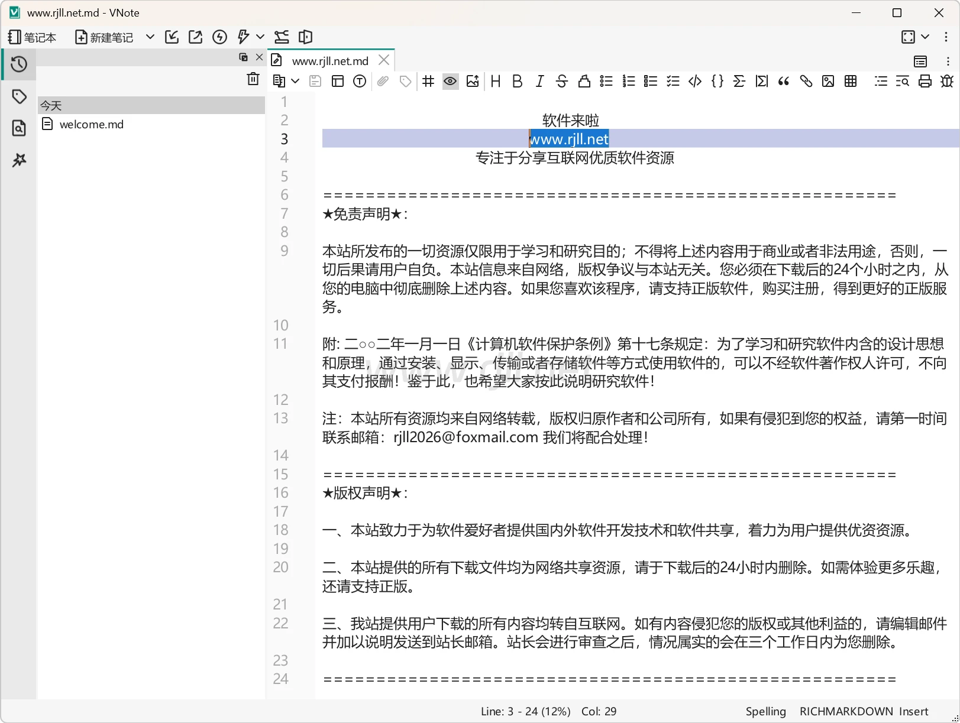Click the block quote icon
This screenshot has height=723, width=960.
coord(784,82)
